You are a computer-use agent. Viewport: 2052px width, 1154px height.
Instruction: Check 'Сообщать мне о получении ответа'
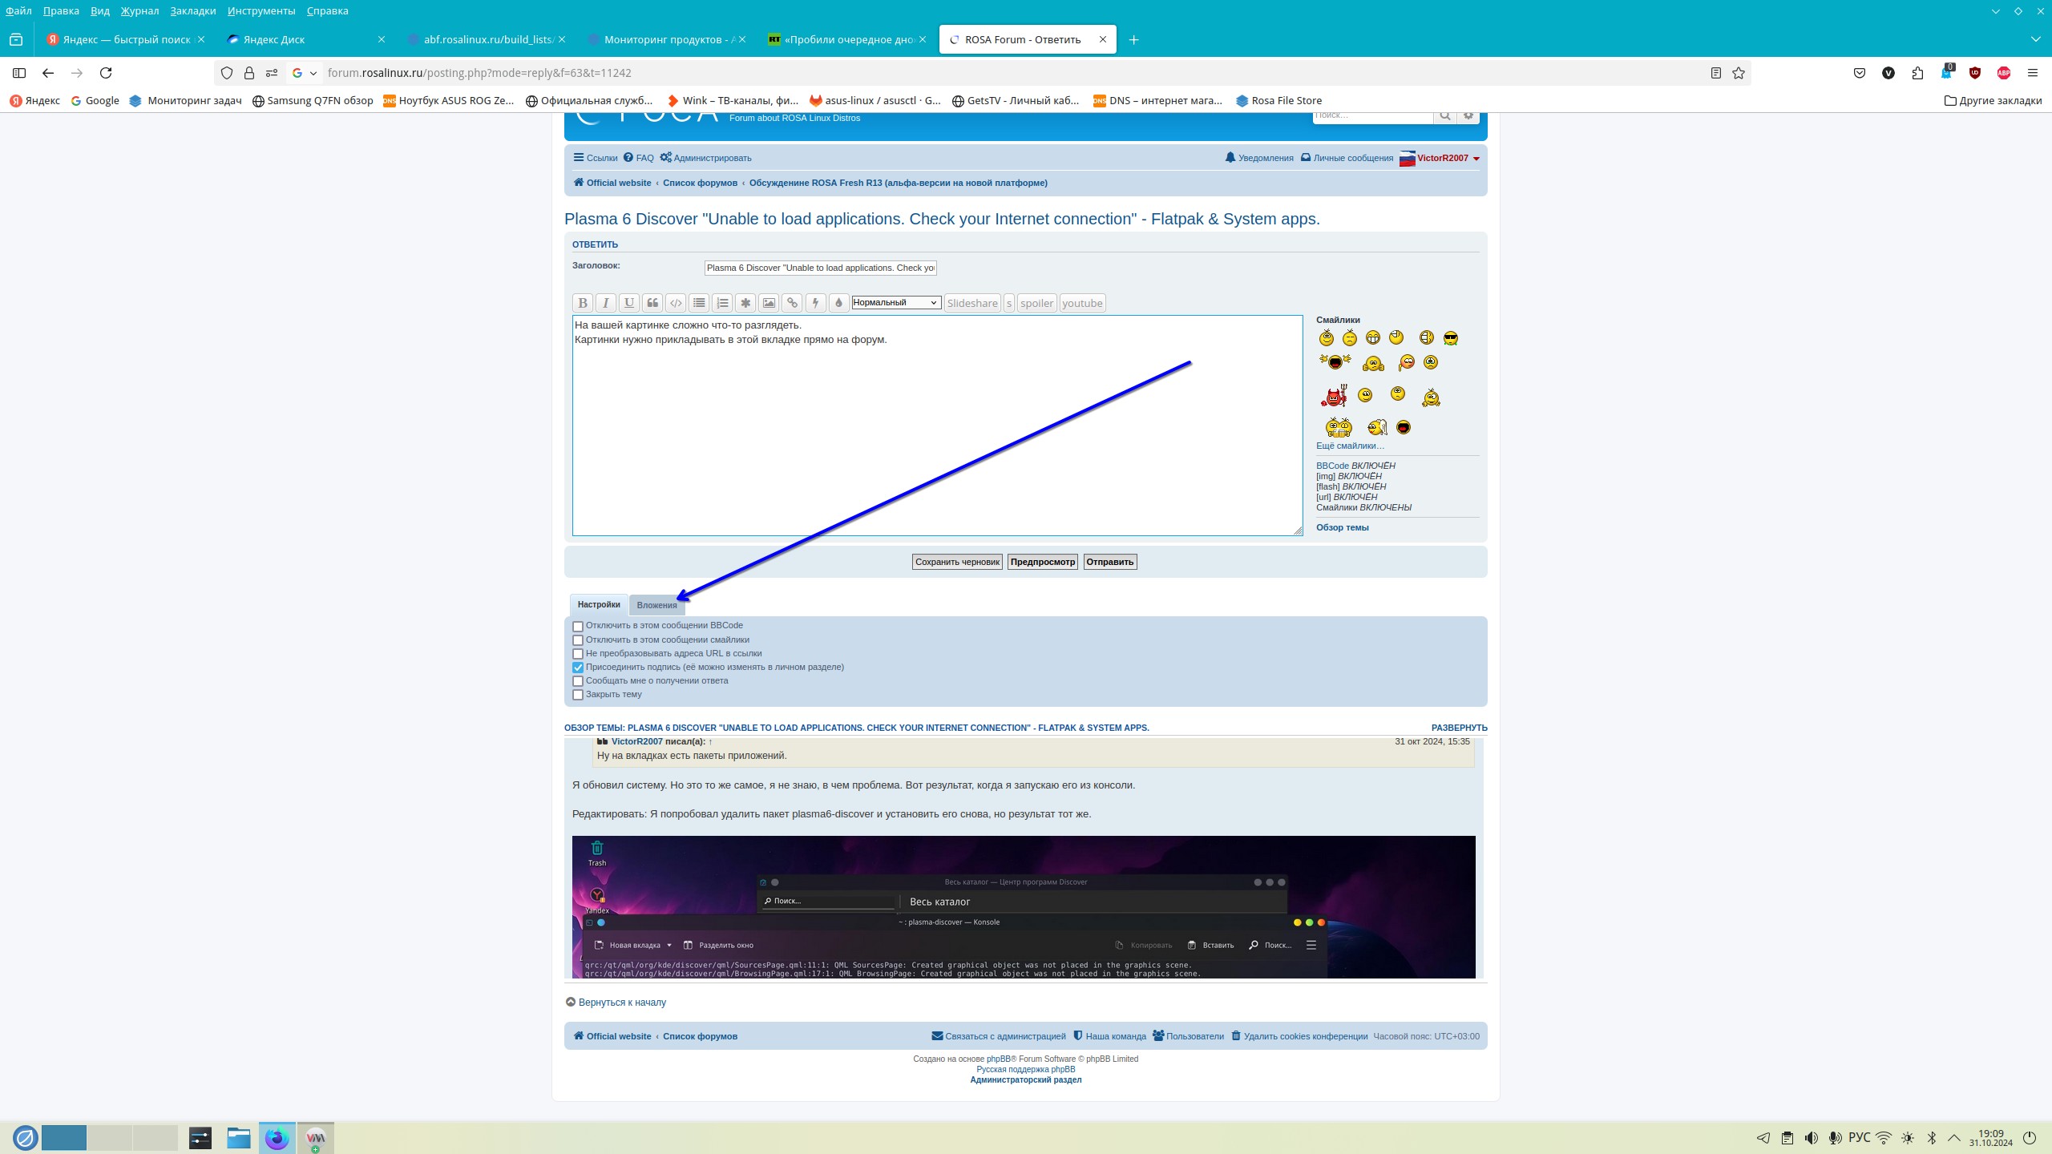pyautogui.click(x=578, y=681)
